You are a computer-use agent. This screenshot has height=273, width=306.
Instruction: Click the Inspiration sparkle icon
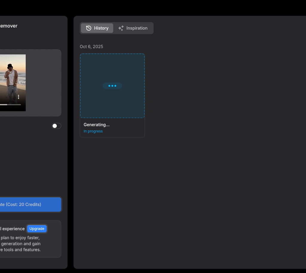pyautogui.click(x=121, y=28)
